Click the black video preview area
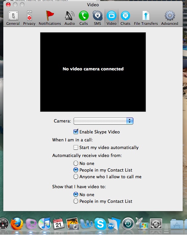187x235 pixels. [x=93, y=72]
